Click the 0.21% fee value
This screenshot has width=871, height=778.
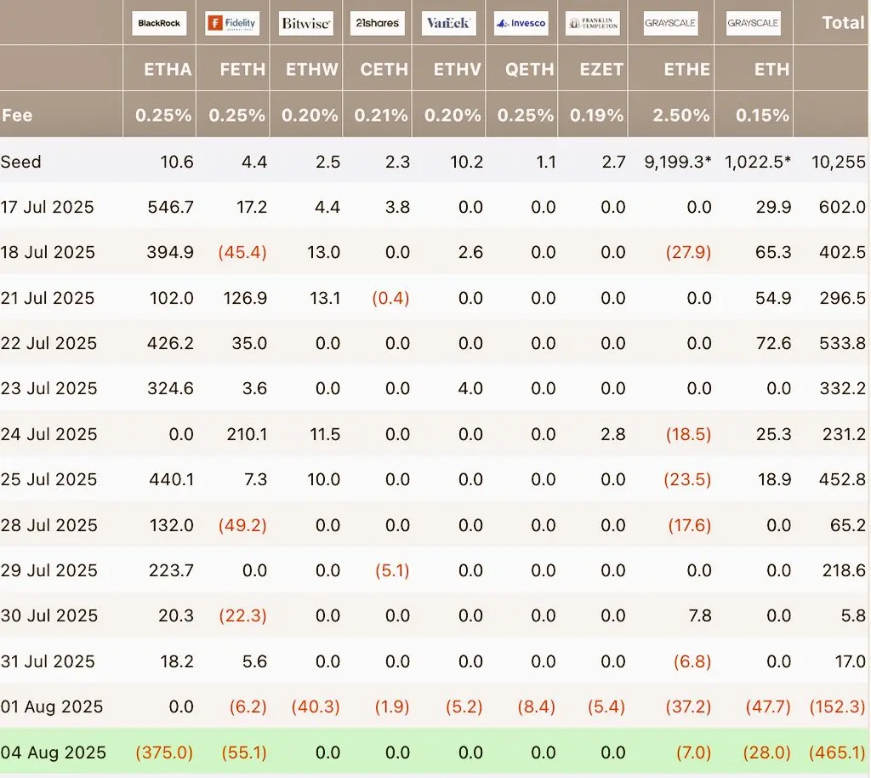pyautogui.click(x=381, y=115)
